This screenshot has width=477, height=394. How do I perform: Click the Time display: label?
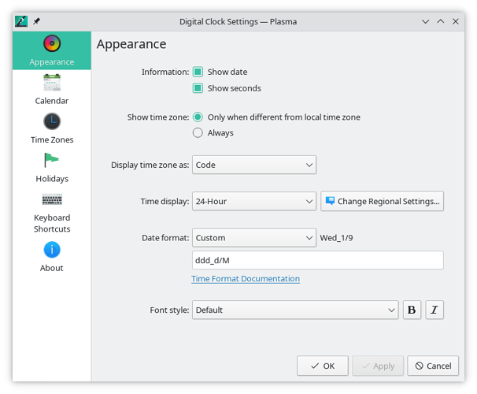pos(165,201)
